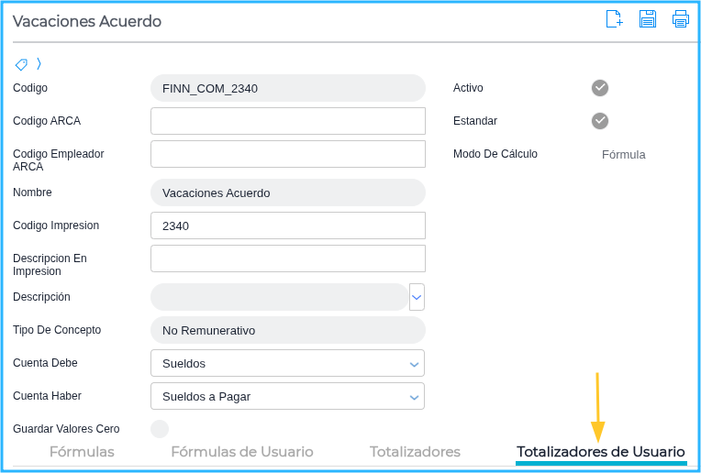The height and width of the screenshot is (473, 701).
Task: Click the Fórmula calculation mode value
Action: click(x=623, y=155)
